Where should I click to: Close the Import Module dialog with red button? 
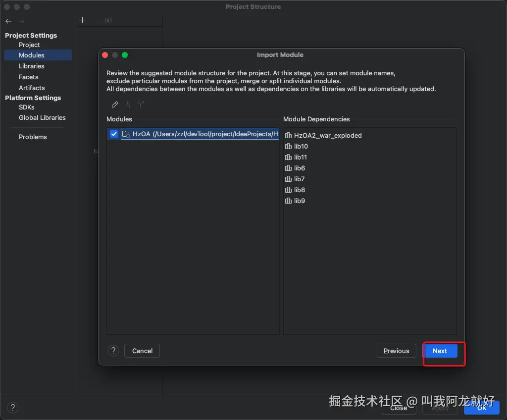click(x=105, y=55)
